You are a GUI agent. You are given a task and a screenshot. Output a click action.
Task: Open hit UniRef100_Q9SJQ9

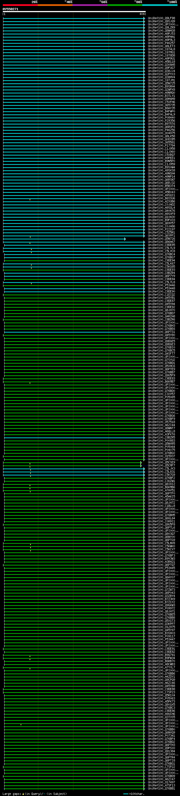tap(161, 21)
